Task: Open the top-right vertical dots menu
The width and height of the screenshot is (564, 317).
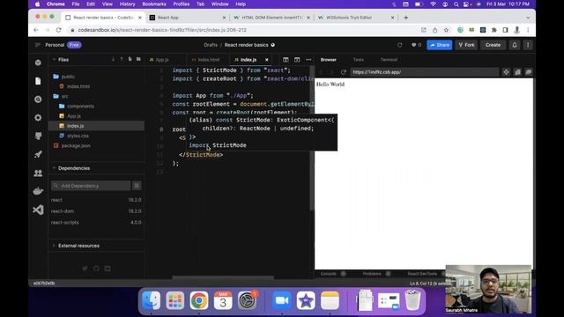Action: pyautogui.click(x=528, y=45)
